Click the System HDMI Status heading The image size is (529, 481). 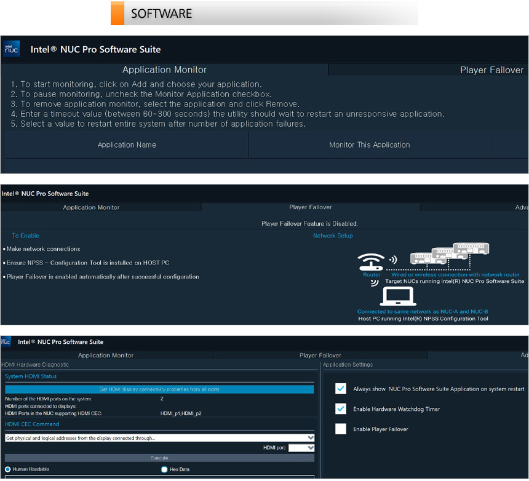click(31, 376)
